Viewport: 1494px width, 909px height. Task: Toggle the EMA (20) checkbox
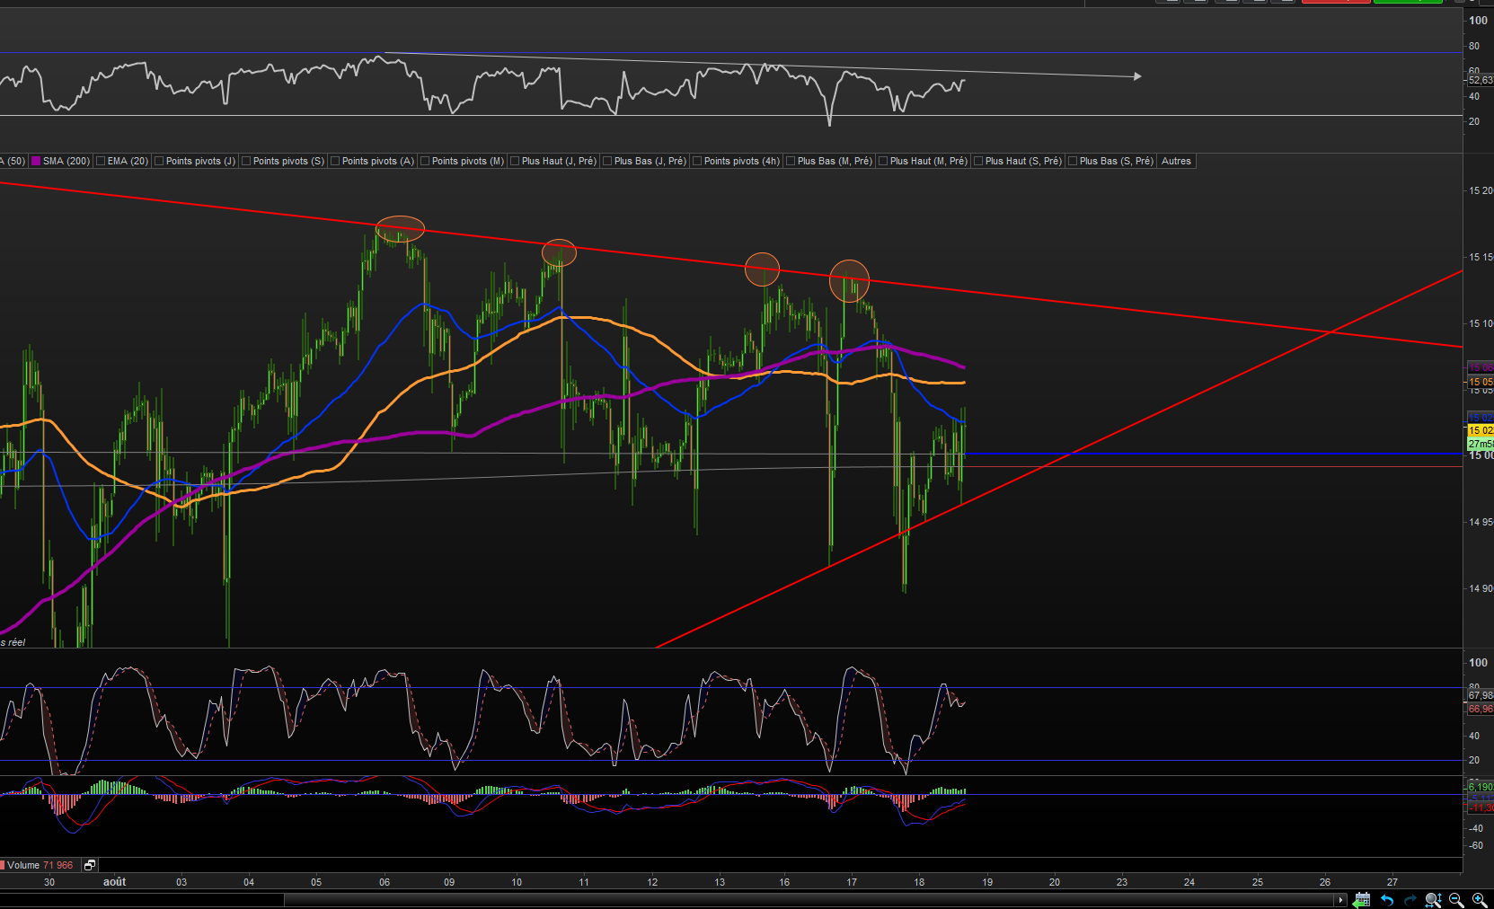101,162
